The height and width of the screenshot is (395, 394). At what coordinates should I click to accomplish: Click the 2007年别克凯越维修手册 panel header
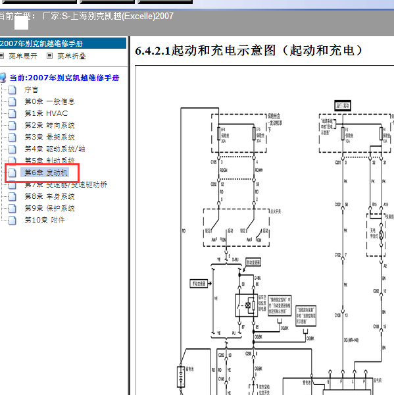pos(63,43)
